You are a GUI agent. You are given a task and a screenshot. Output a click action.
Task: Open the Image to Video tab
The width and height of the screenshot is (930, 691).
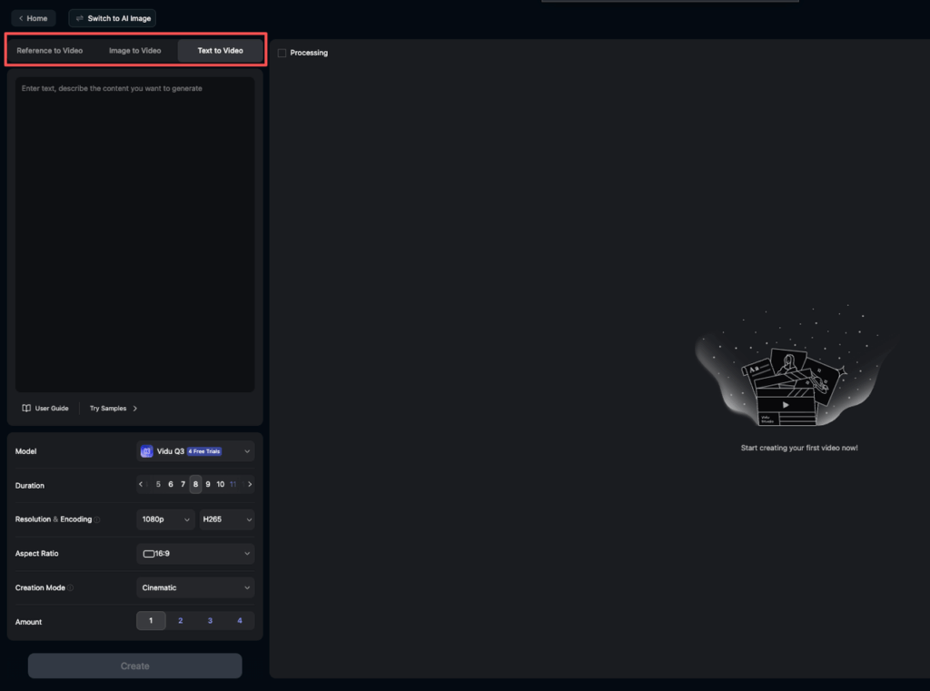pyautogui.click(x=134, y=51)
